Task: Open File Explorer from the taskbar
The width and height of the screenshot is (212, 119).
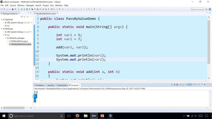Action: [85, 116]
